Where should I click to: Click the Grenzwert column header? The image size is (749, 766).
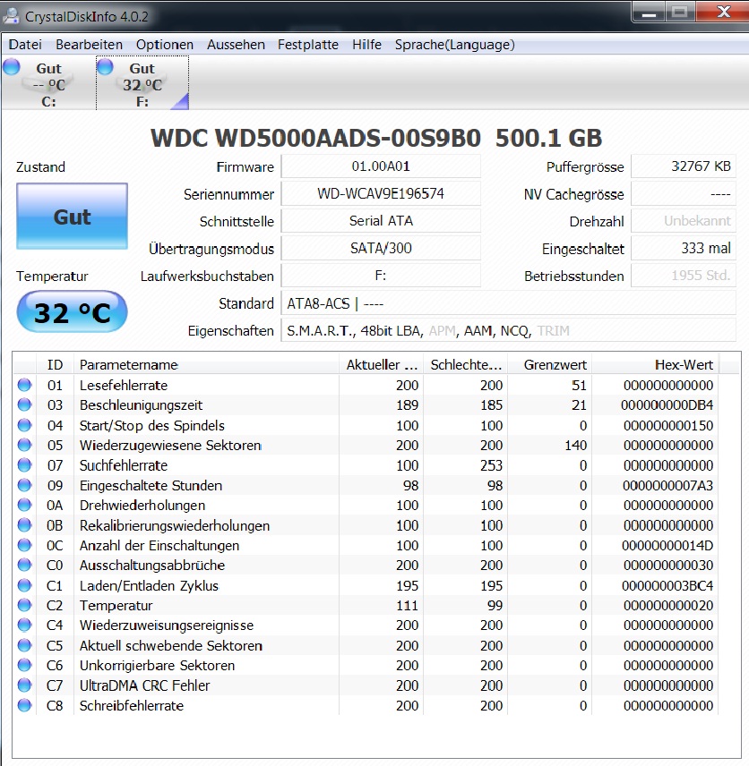[549, 364]
